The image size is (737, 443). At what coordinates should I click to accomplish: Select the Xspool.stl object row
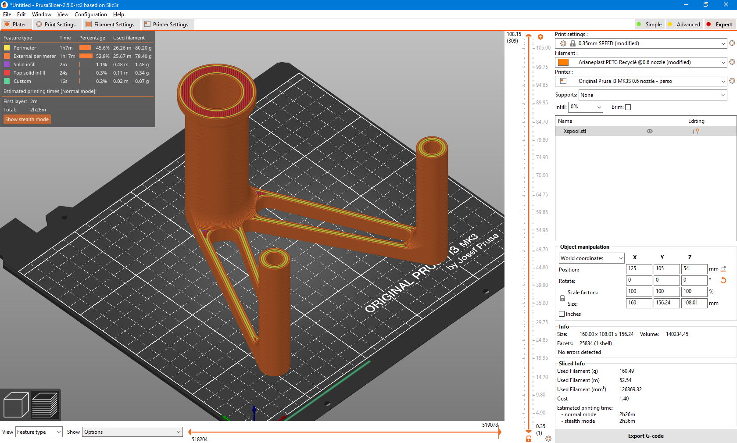(x=646, y=131)
